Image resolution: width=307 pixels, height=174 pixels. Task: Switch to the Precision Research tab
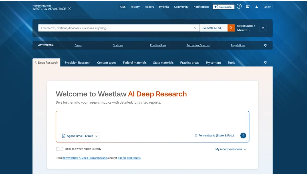click(78, 62)
